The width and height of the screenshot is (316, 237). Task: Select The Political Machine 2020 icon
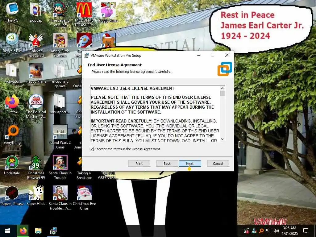point(36,106)
